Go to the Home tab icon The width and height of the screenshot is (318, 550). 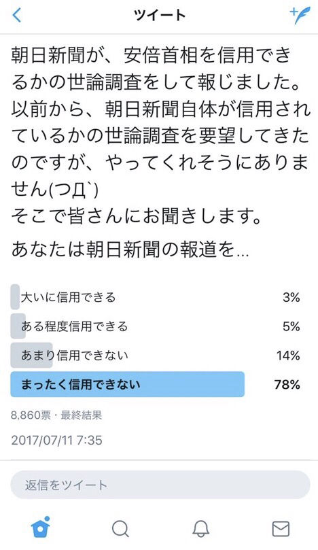coord(40,527)
